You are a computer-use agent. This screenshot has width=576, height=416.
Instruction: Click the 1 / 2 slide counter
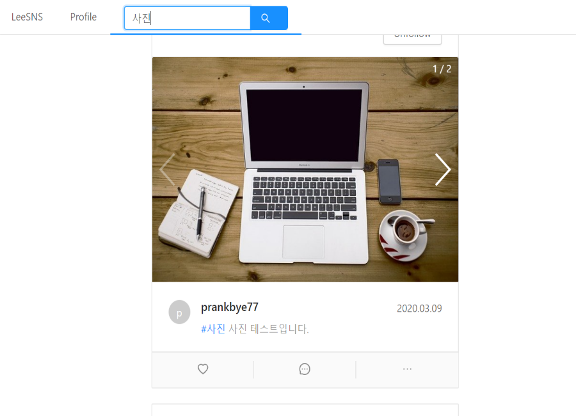442,69
